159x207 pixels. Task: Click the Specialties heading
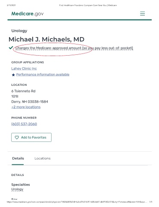click(x=21, y=185)
